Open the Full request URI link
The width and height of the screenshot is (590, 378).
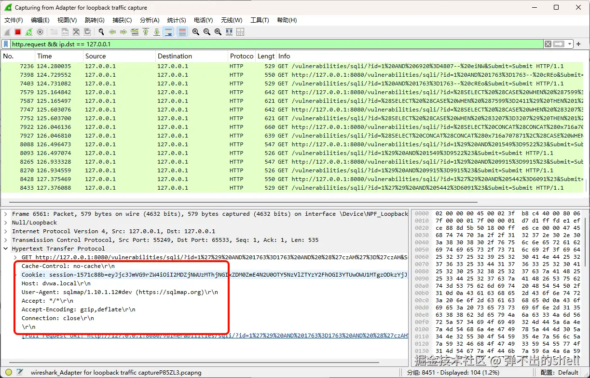pyautogui.click(x=215, y=336)
